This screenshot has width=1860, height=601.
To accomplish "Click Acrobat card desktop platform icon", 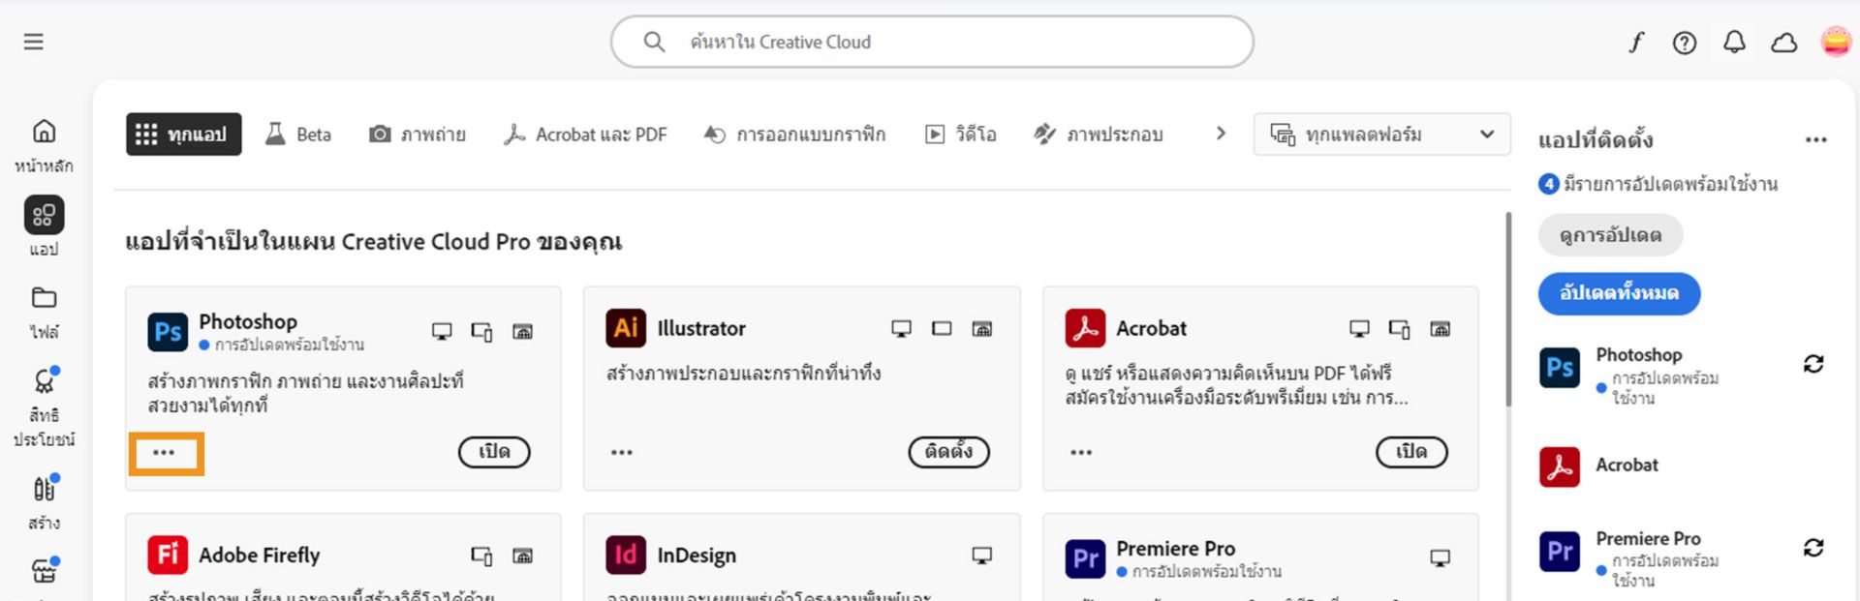I will (x=1359, y=328).
